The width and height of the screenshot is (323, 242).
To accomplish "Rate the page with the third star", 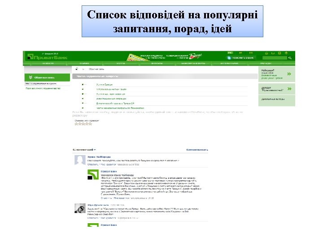I will coord(83,124).
